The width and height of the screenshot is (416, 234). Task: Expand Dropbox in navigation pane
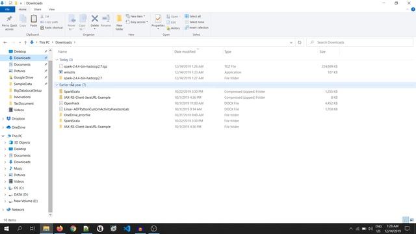point(3,119)
